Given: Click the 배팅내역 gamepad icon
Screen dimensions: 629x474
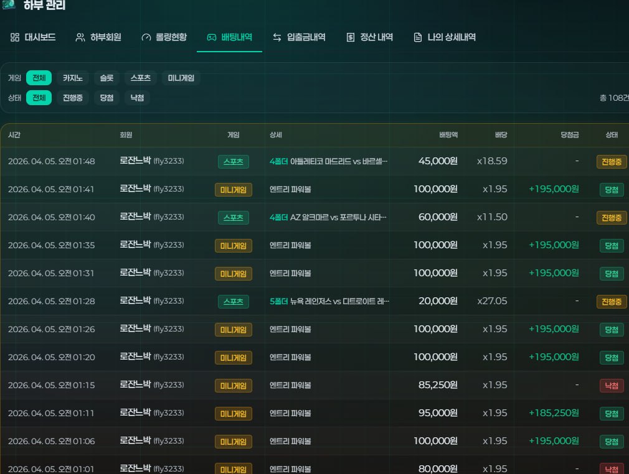Looking at the screenshot, I should 212,37.
